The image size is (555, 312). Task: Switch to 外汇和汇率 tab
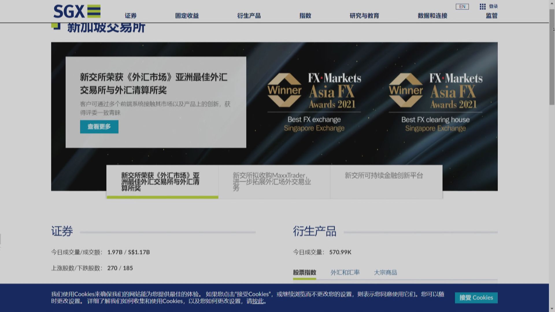345,272
